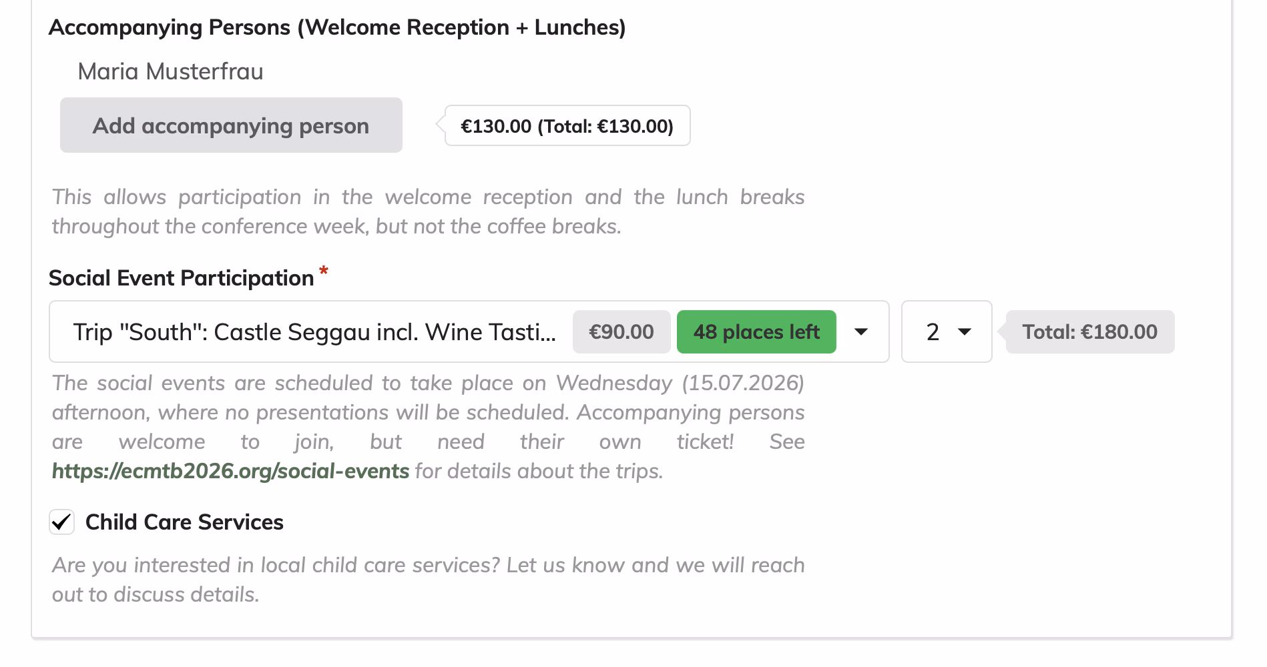Click the "for details about the trips" text
The height and width of the screenshot is (667, 1267).
[x=539, y=471]
